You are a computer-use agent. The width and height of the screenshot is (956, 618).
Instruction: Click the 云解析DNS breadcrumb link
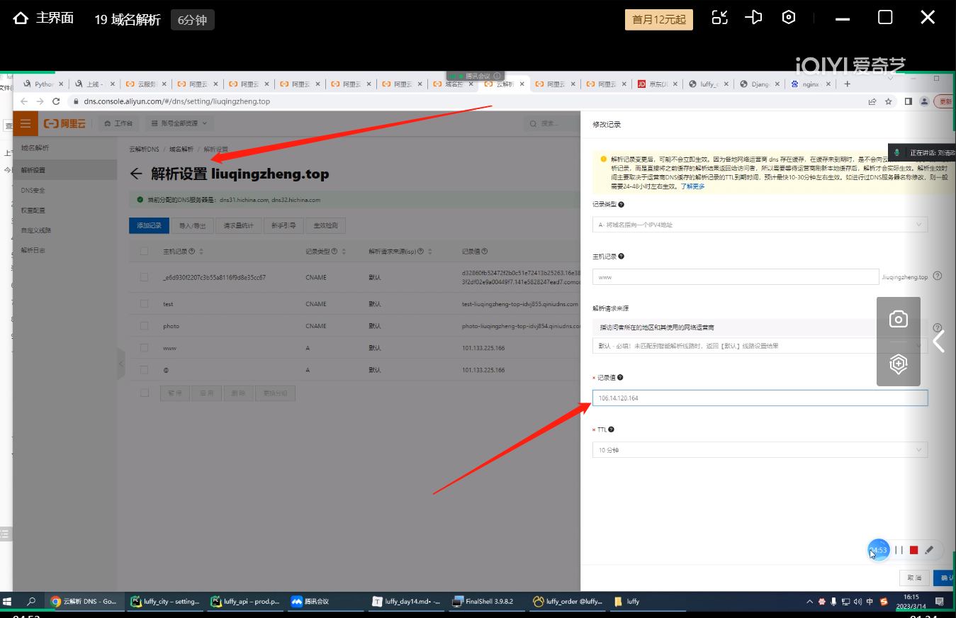(x=144, y=150)
